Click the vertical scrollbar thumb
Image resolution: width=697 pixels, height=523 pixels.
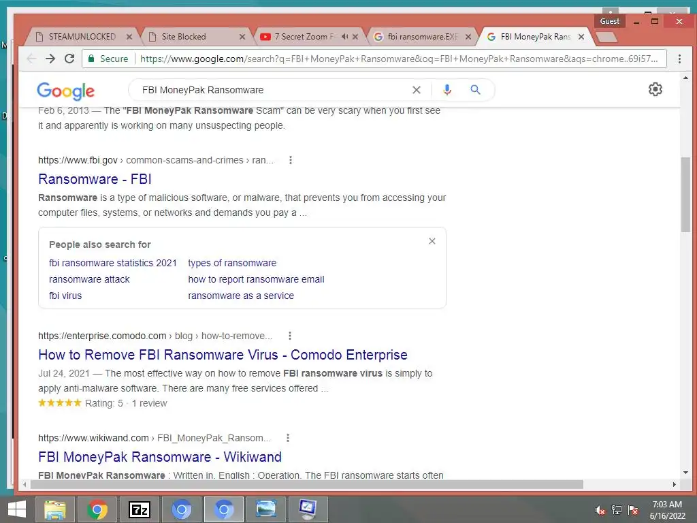(685, 194)
